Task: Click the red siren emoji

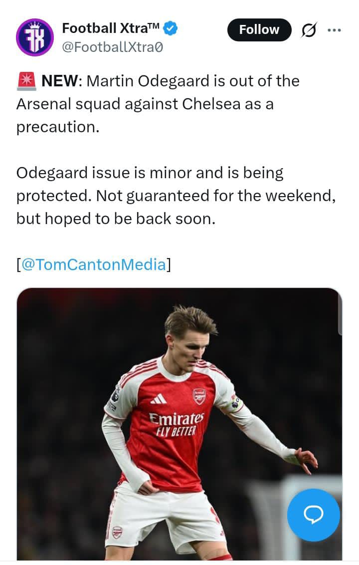Action: tap(26, 81)
